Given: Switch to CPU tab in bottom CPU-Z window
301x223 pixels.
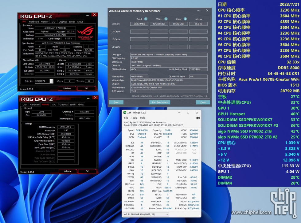Looking at the screenshot, I should (25, 105).
